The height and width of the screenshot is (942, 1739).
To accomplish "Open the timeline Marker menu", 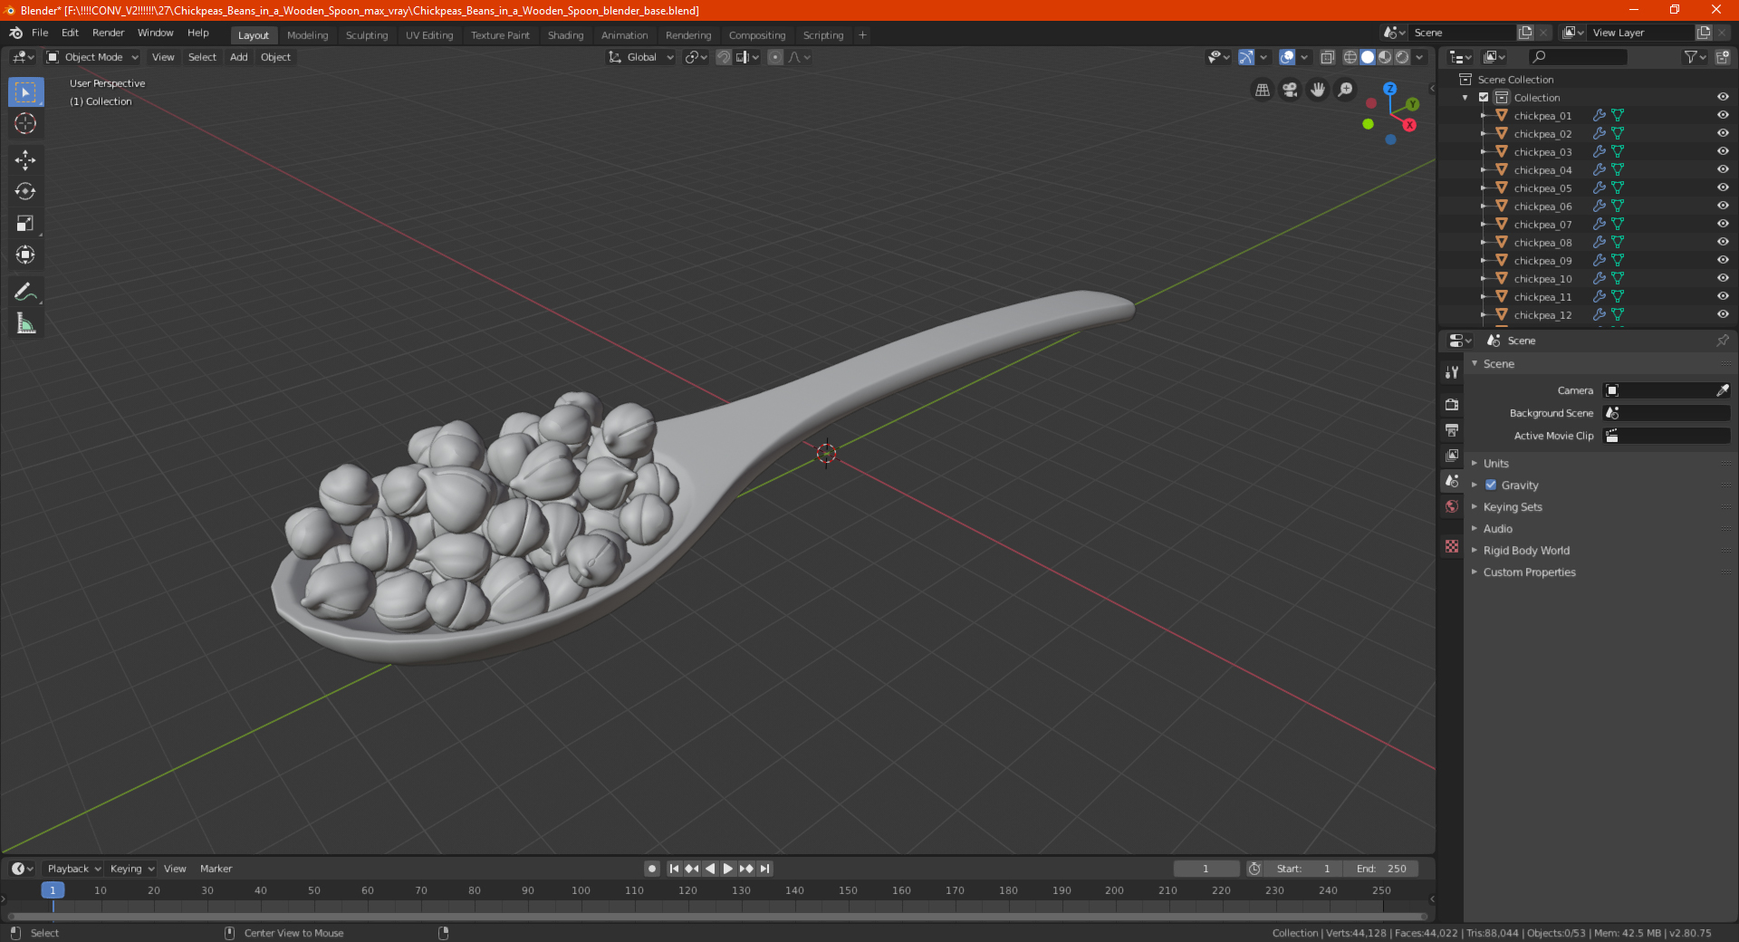I will coord(216,869).
